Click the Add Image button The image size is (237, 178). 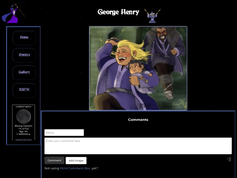(76, 160)
